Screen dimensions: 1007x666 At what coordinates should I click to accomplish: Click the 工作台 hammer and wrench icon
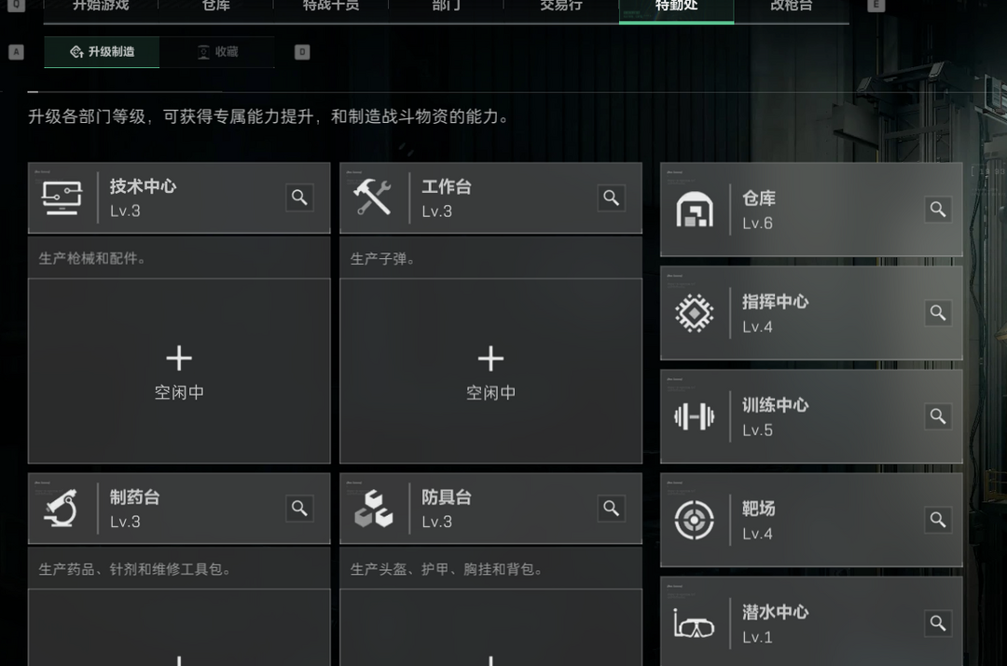click(373, 197)
